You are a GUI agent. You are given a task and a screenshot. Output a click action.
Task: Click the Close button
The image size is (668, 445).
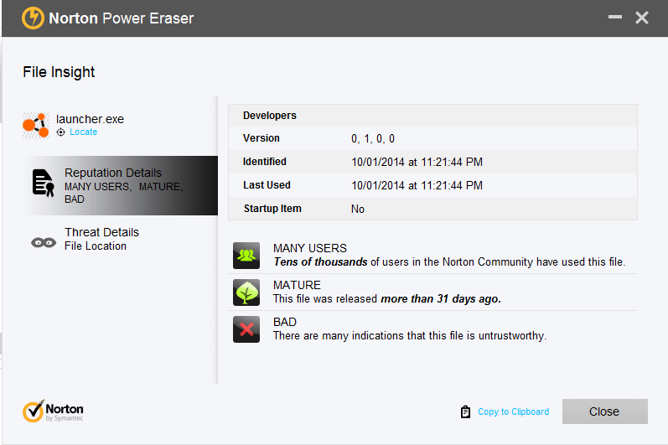point(604,411)
